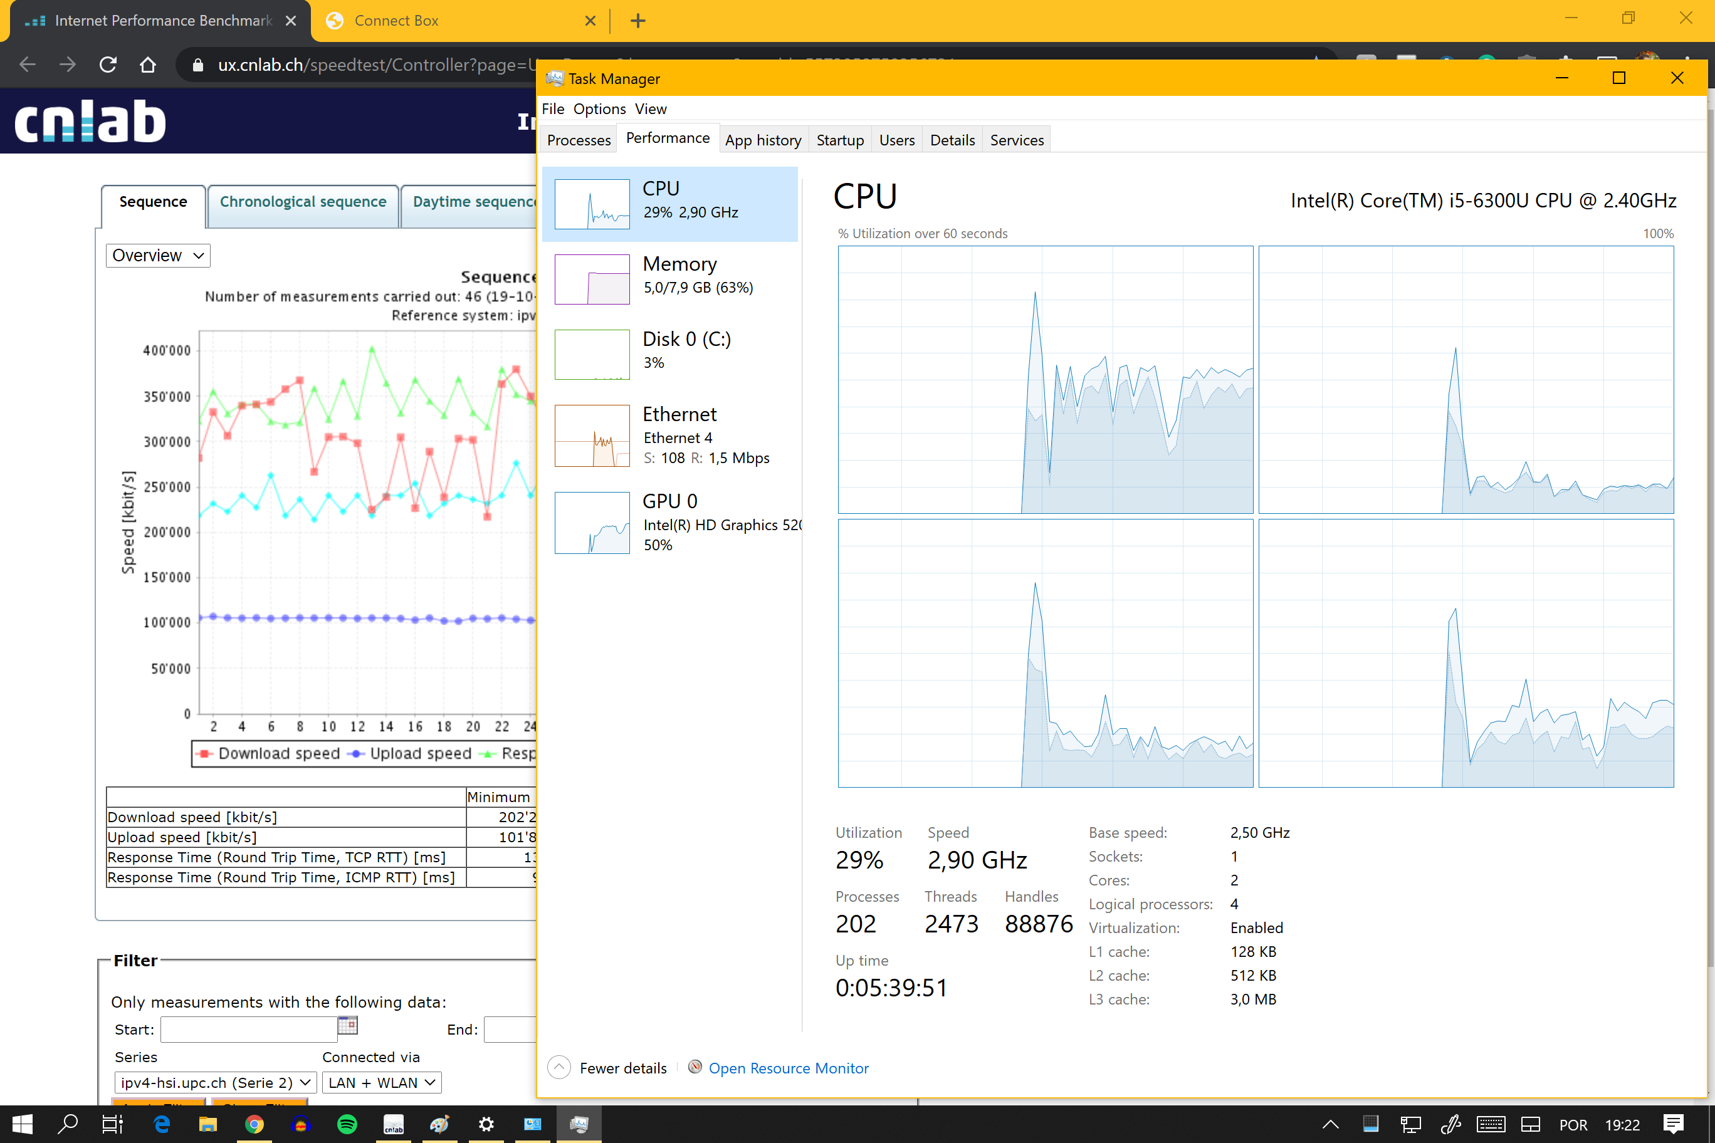The width and height of the screenshot is (1715, 1143).
Task: Switch to the Chronological sequence tab
Action: click(303, 202)
